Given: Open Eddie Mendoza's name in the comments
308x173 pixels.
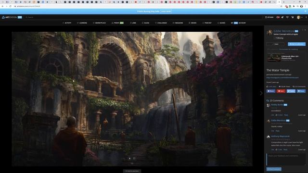Looking at the screenshot, I should pyautogui.click(x=278, y=121).
